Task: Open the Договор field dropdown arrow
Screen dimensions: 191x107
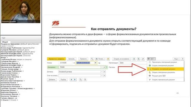Action: point(102,72)
